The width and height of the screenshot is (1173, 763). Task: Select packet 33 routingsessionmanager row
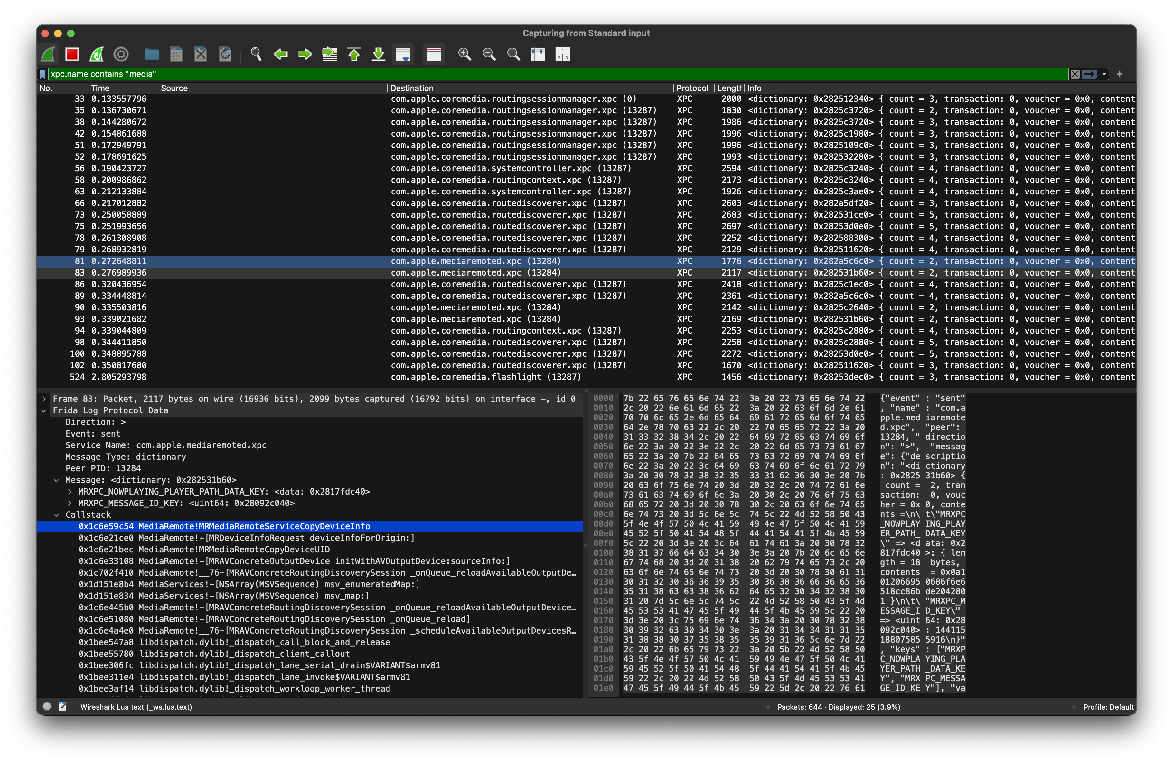click(x=586, y=99)
